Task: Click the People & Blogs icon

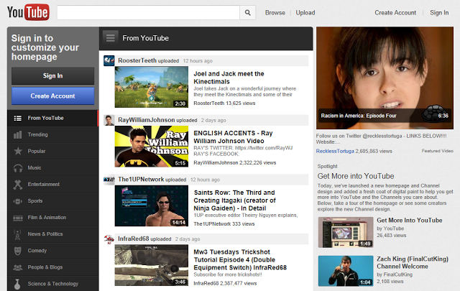Action: [x=17, y=267]
